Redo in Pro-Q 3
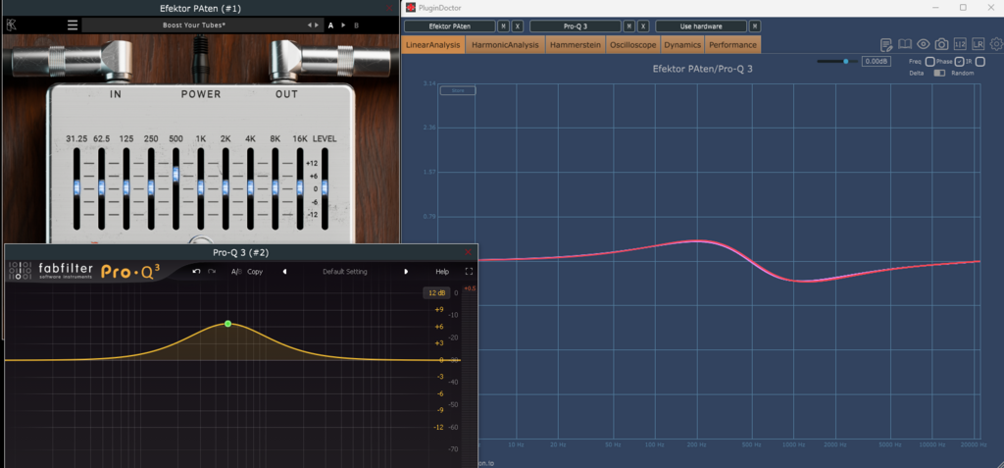 click(212, 271)
